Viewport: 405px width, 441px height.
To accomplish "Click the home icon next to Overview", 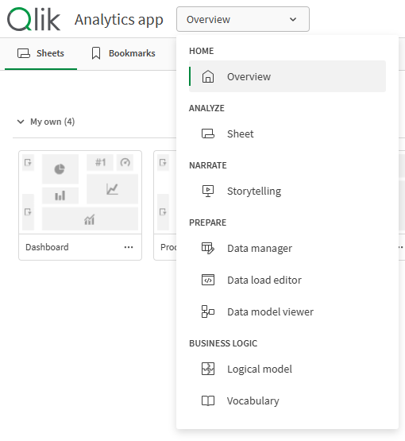I will (208, 76).
